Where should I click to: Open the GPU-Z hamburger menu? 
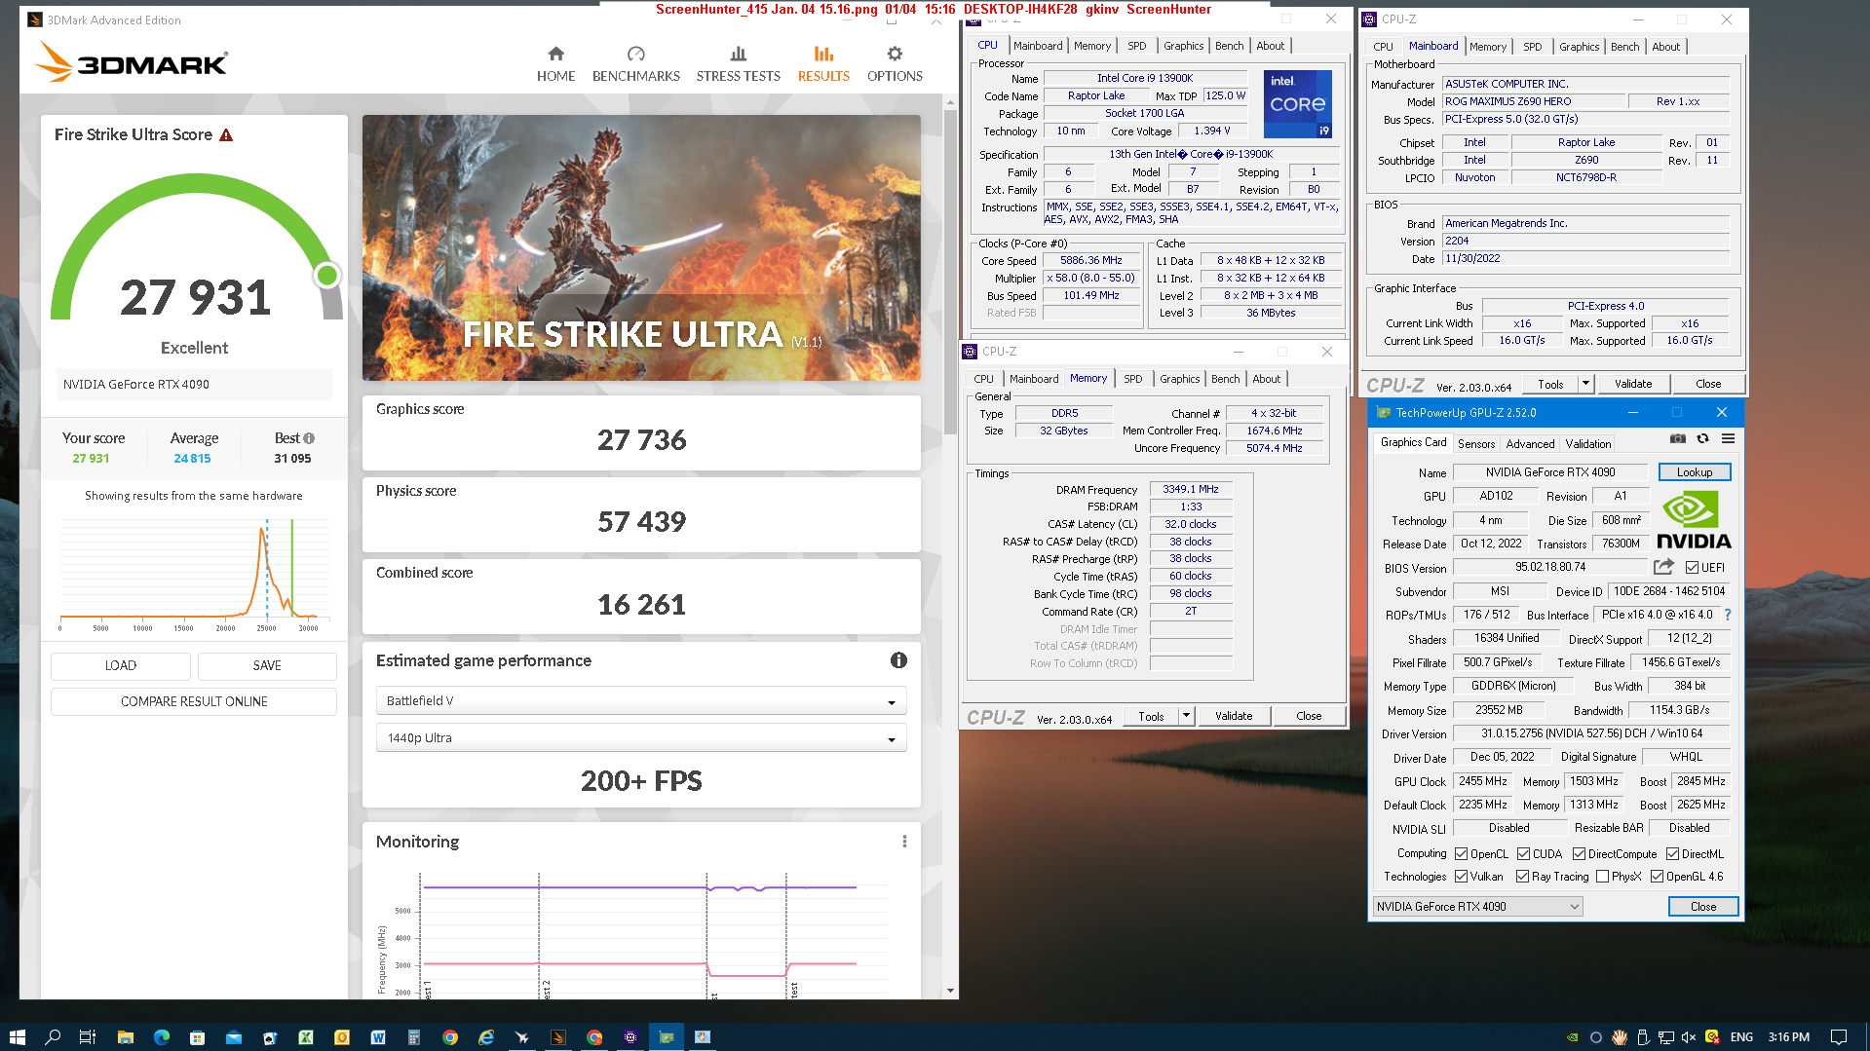click(1728, 439)
